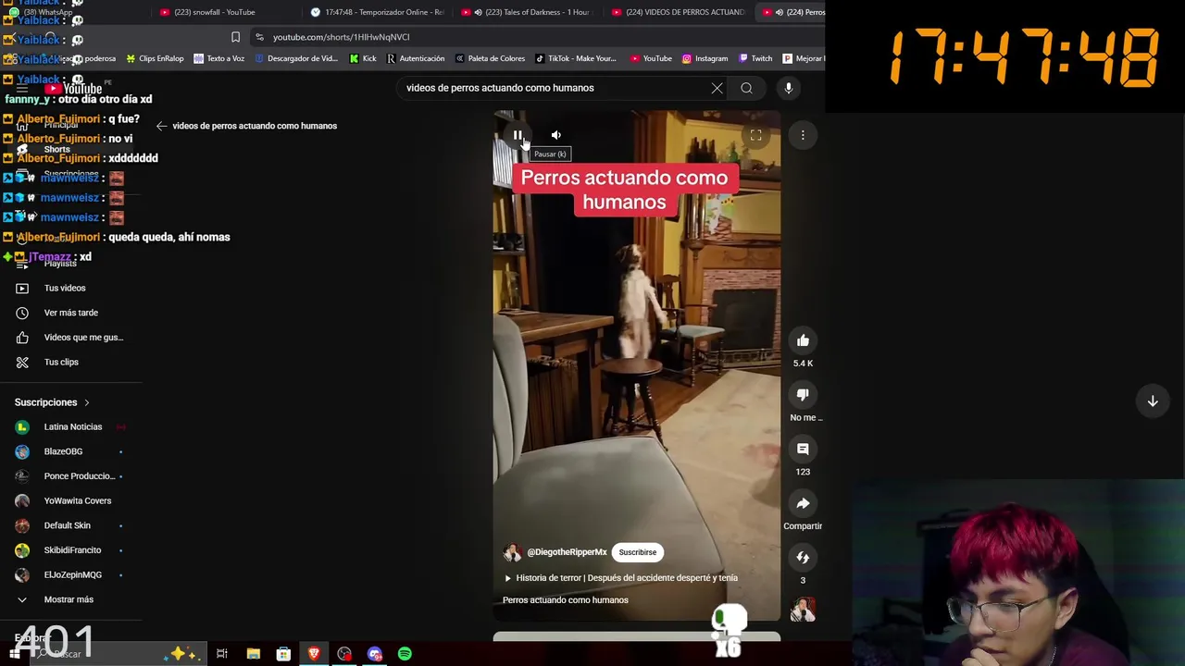The image size is (1185, 666).
Task: Run search with magnifier button
Action: pyautogui.click(x=746, y=88)
